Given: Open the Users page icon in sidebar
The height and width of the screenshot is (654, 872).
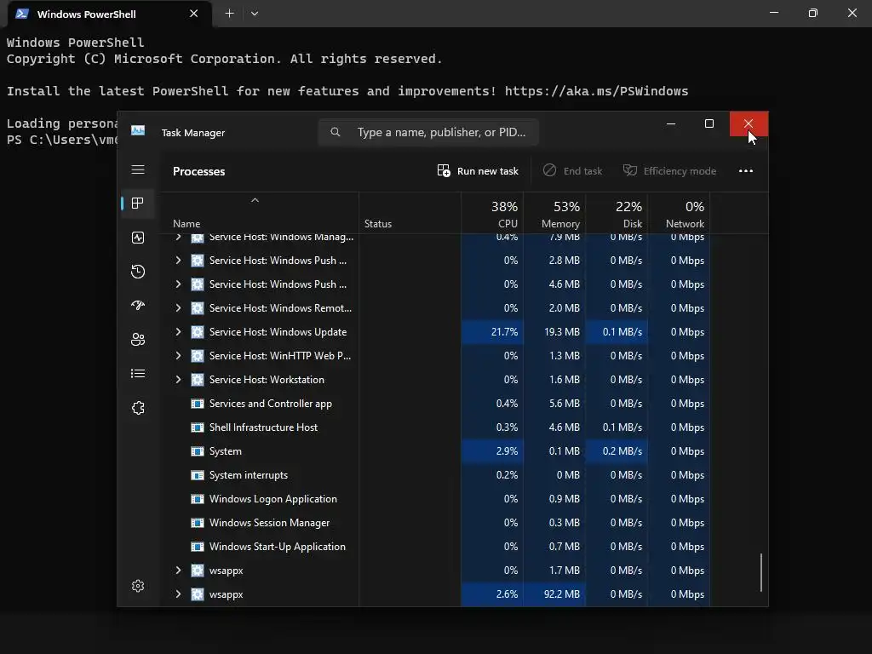Looking at the screenshot, I should coord(138,339).
